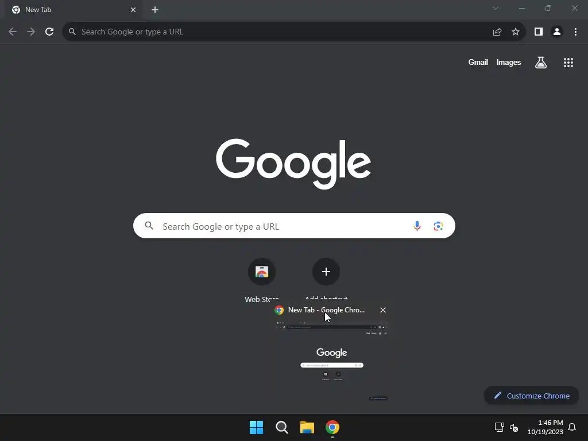Image resolution: width=588 pixels, height=441 pixels.
Task: Click the browser back arrow
Action: pos(13,32)
